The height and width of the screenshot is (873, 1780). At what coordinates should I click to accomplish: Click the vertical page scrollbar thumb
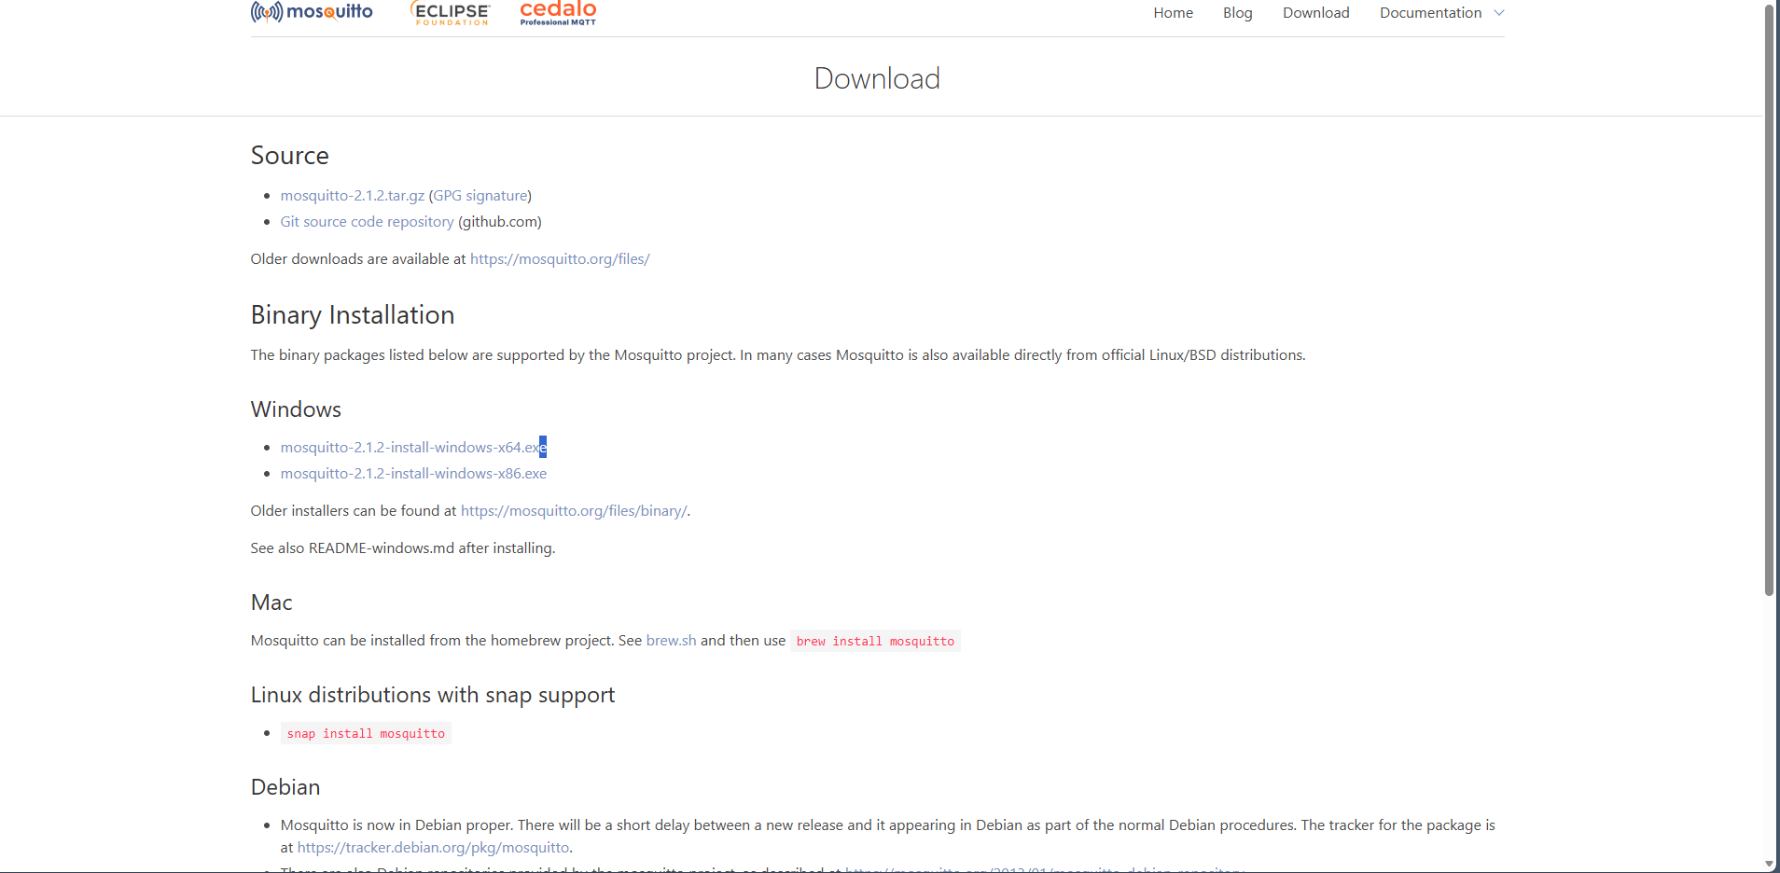coord(1770,300)
